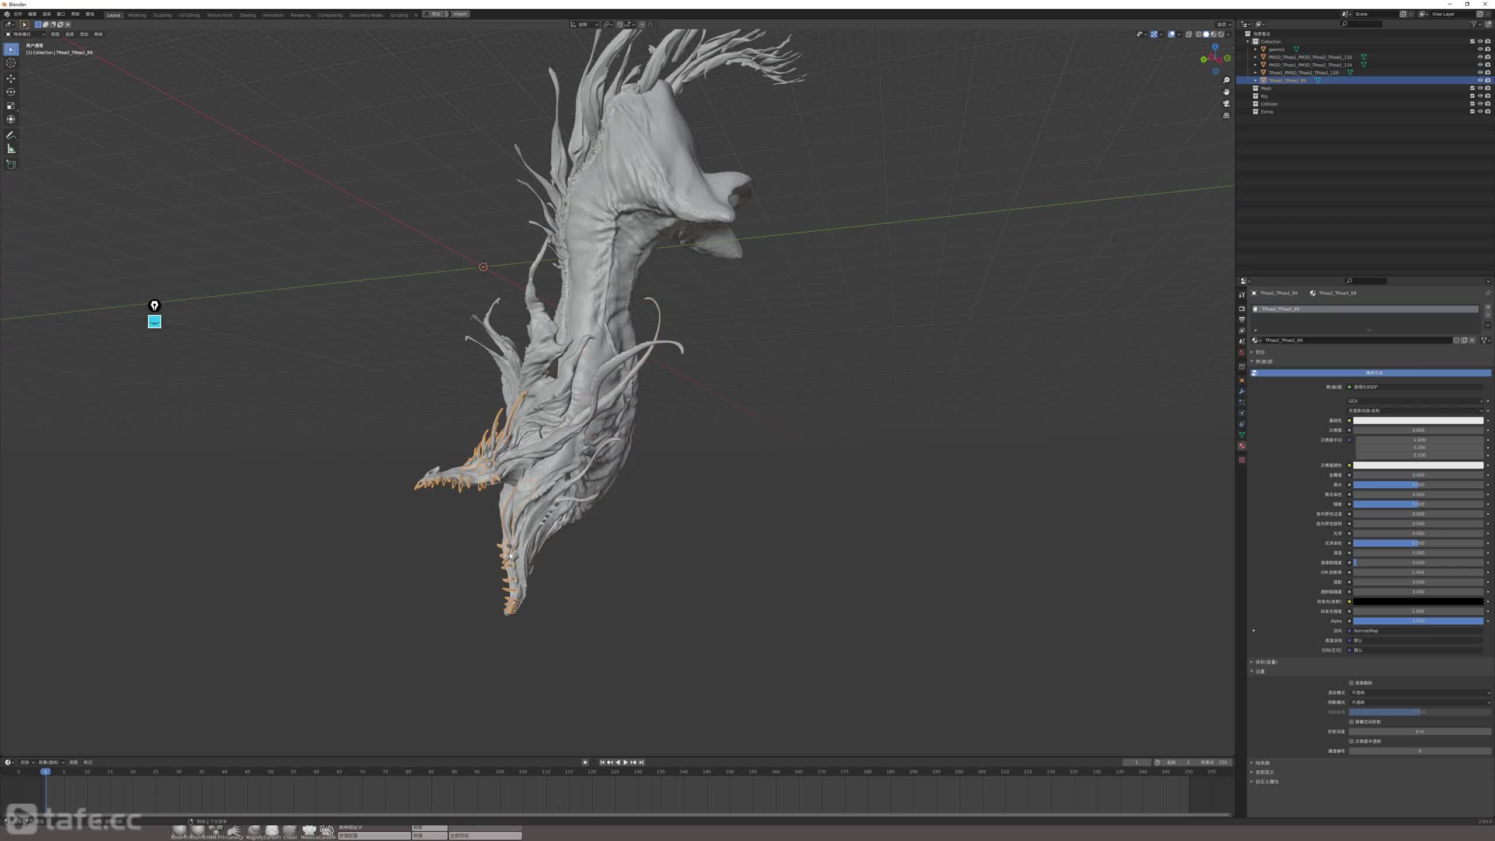
Task: Activate the Select Box tool
Action: click(x=11, y=49)
